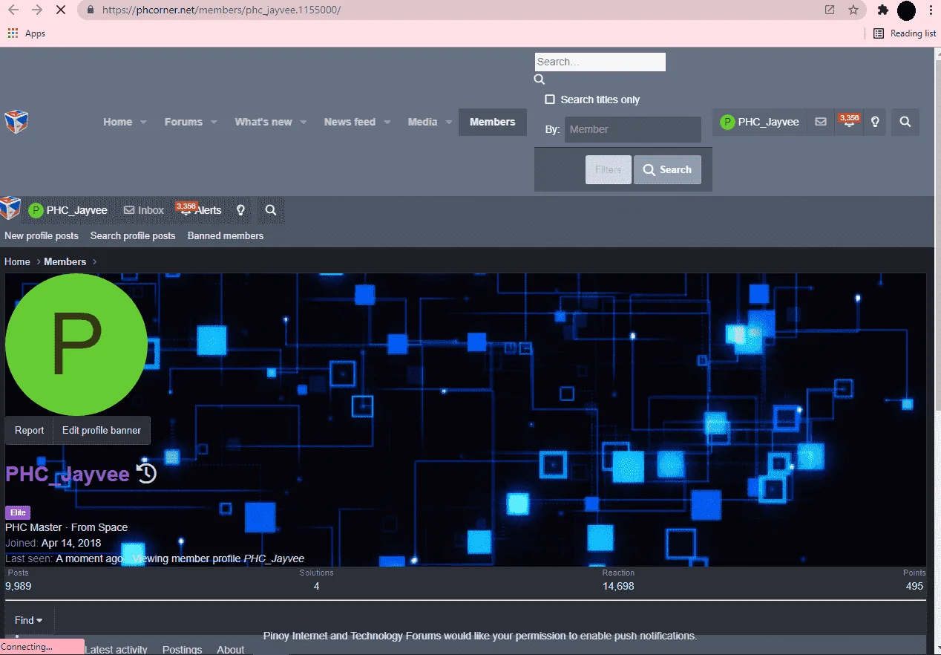Open the Apps grid shortcut
The width and height of the screenshot is (941, 655).
[x=27, y=33]
